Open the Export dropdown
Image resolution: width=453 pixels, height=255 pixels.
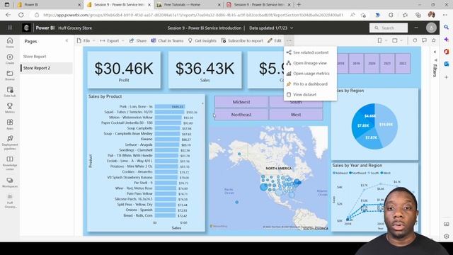(112, 41)
